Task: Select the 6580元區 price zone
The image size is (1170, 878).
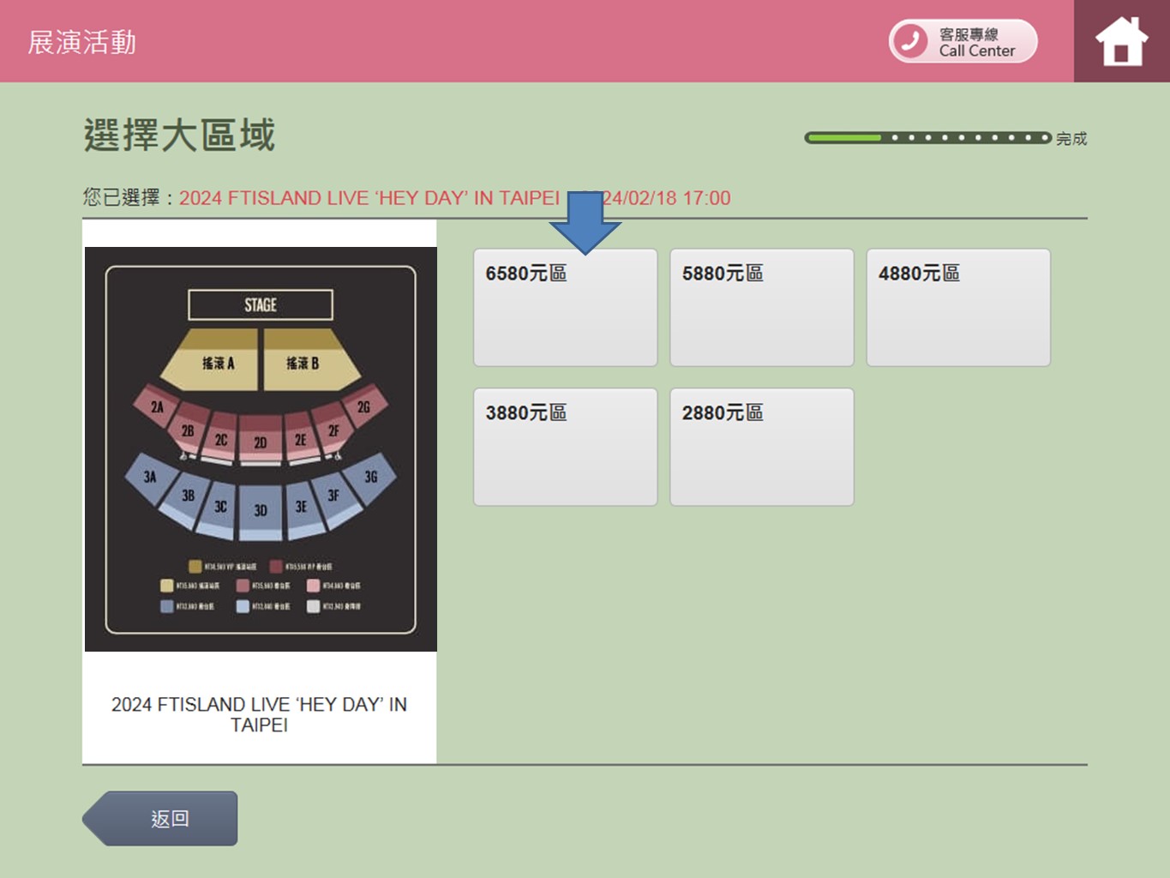Action: [566, 308]
